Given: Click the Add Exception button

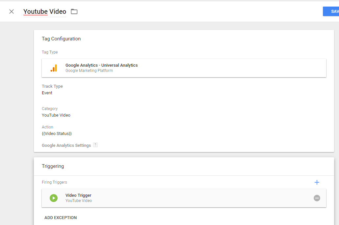Looking at the screenshot, I should point(61,218).
